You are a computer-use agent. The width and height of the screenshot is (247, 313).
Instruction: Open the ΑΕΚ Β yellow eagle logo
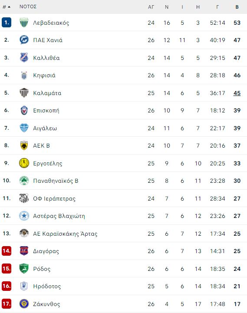pyautogui.click(x=24, y=145)
